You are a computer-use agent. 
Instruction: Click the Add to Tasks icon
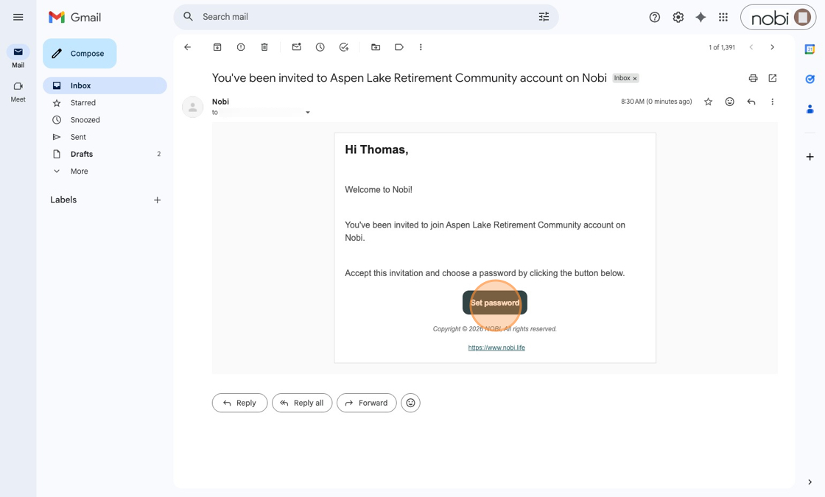344,47
